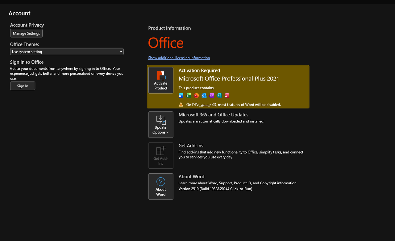Screen dimensions: 395x241
Task: Click the Word app icon
Action: tap(181, 95)
